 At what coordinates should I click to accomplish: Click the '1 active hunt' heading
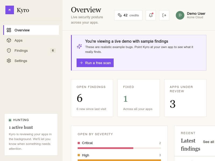pyautogui.click(x=21, y=127)
